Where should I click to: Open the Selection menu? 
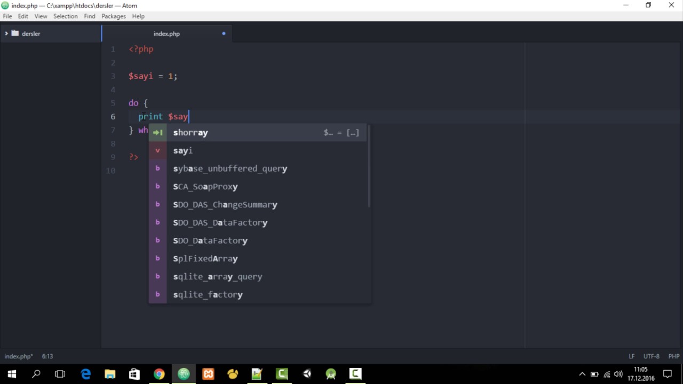tap(66, 17)
